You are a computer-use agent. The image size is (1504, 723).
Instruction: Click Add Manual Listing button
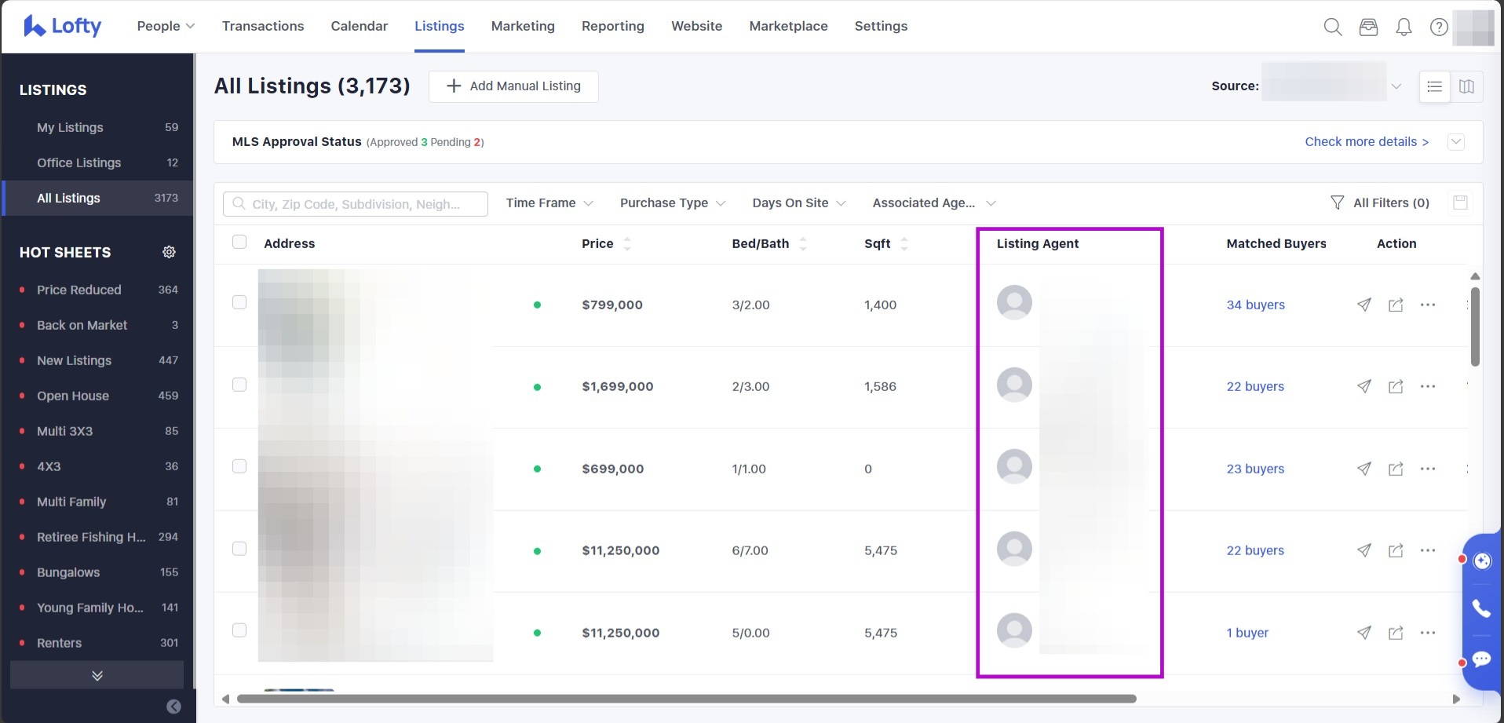[513, 86]
